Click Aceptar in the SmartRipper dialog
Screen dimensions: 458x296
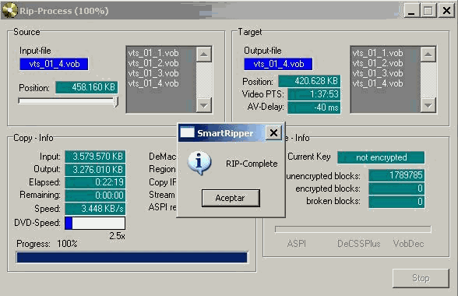point(231,198)
